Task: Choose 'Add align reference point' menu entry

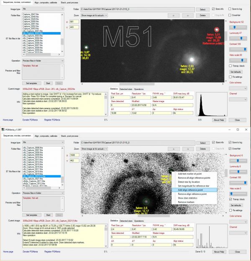Action: pos(195,190)
